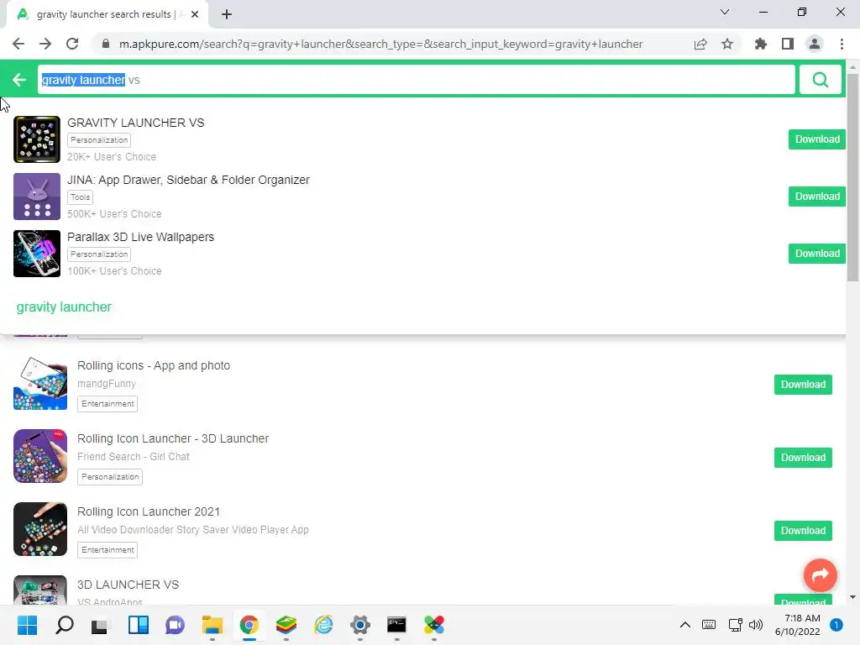
Task: Close the gravity launcher search results tab
Action: click(x=195, y=14)
